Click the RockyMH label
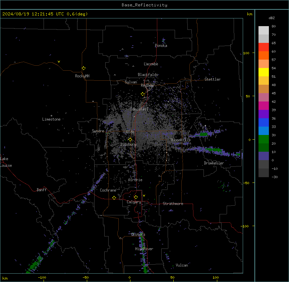289x282 pixels. tap(82, 76)
